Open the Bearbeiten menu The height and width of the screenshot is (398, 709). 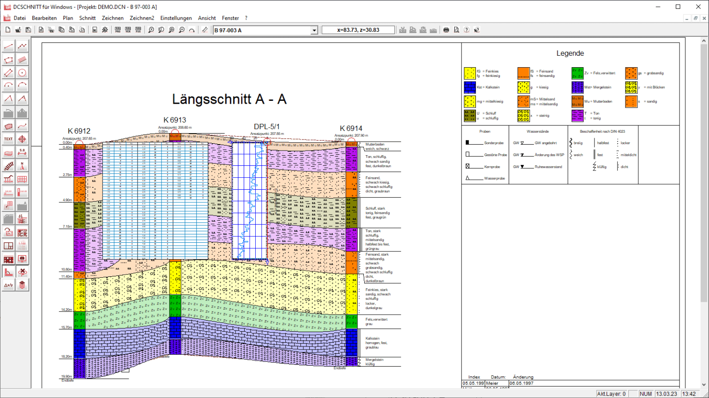coord(44,18)
